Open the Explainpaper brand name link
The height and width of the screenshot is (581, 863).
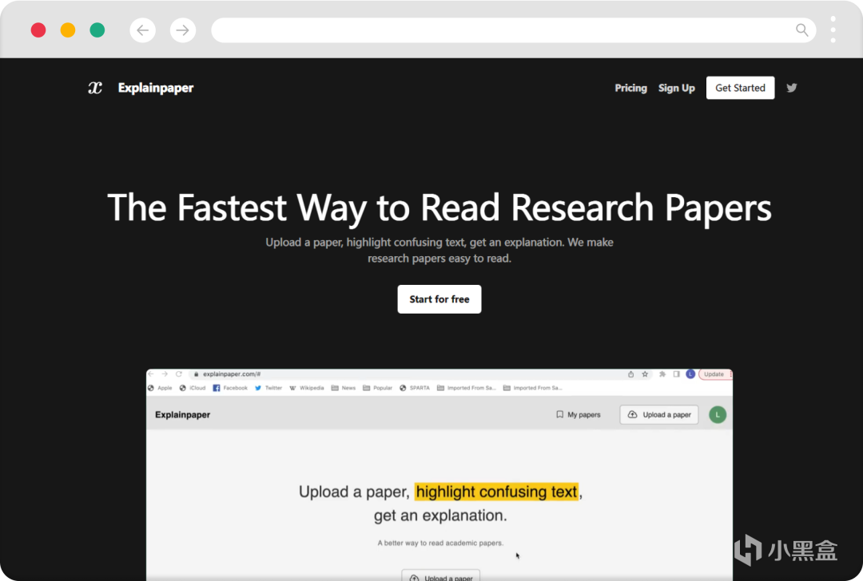pos(156,88)
